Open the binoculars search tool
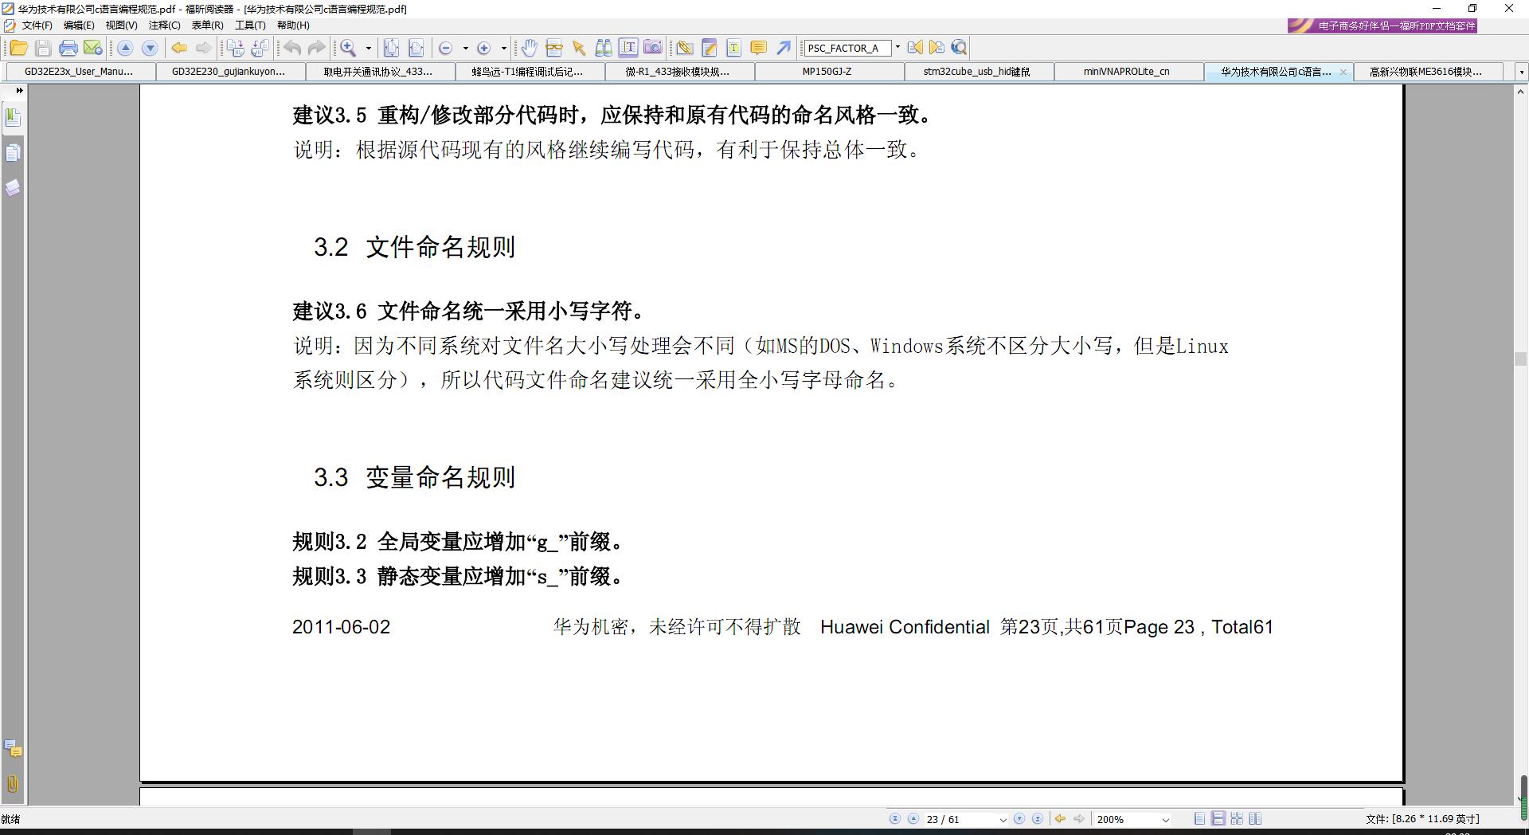 click(604, 48)
